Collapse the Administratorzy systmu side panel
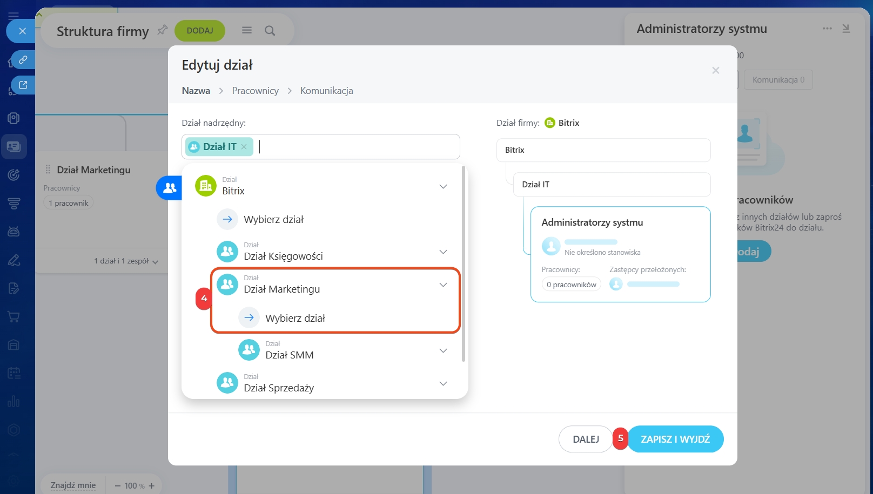The width and height of the screenshot is (873, 494). tap(846, 29)
